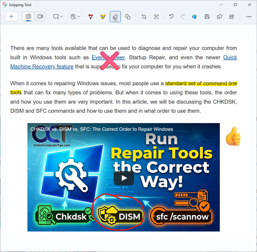Maximize the Snipping Tool window
The height and width of the screenshot is (252, 257).
235,5
